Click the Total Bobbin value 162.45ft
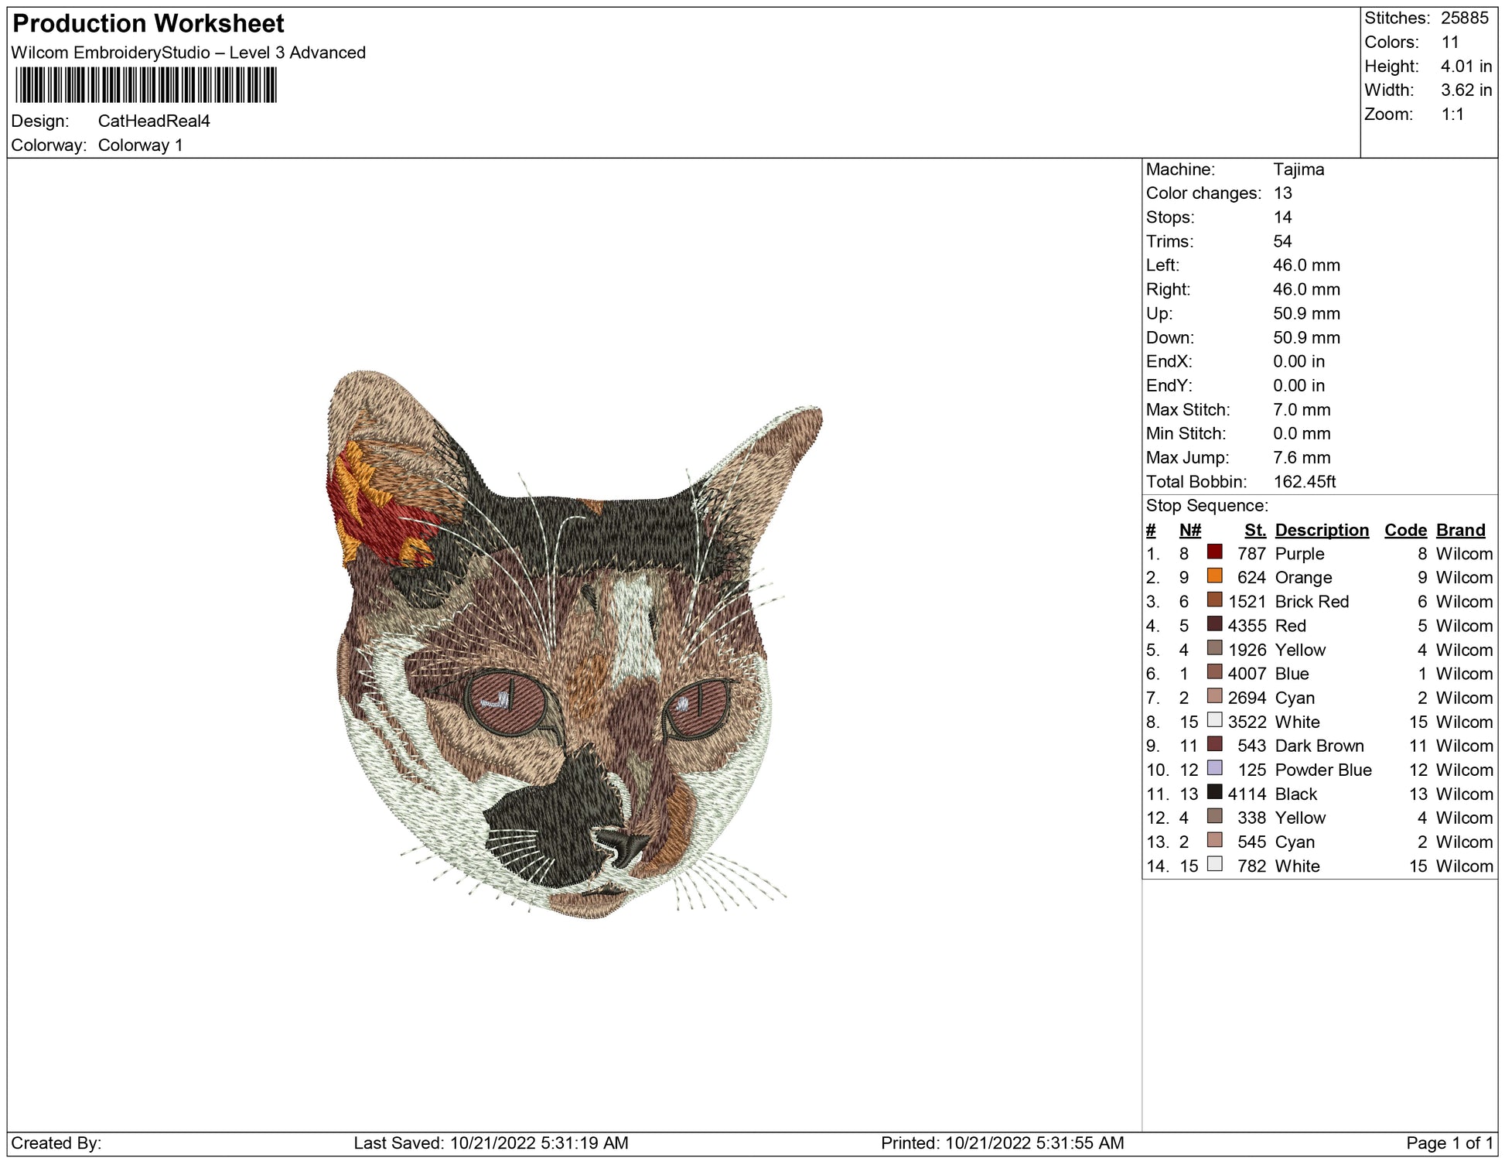Screen dimensions: 1505x1158 pos(1304,481)
